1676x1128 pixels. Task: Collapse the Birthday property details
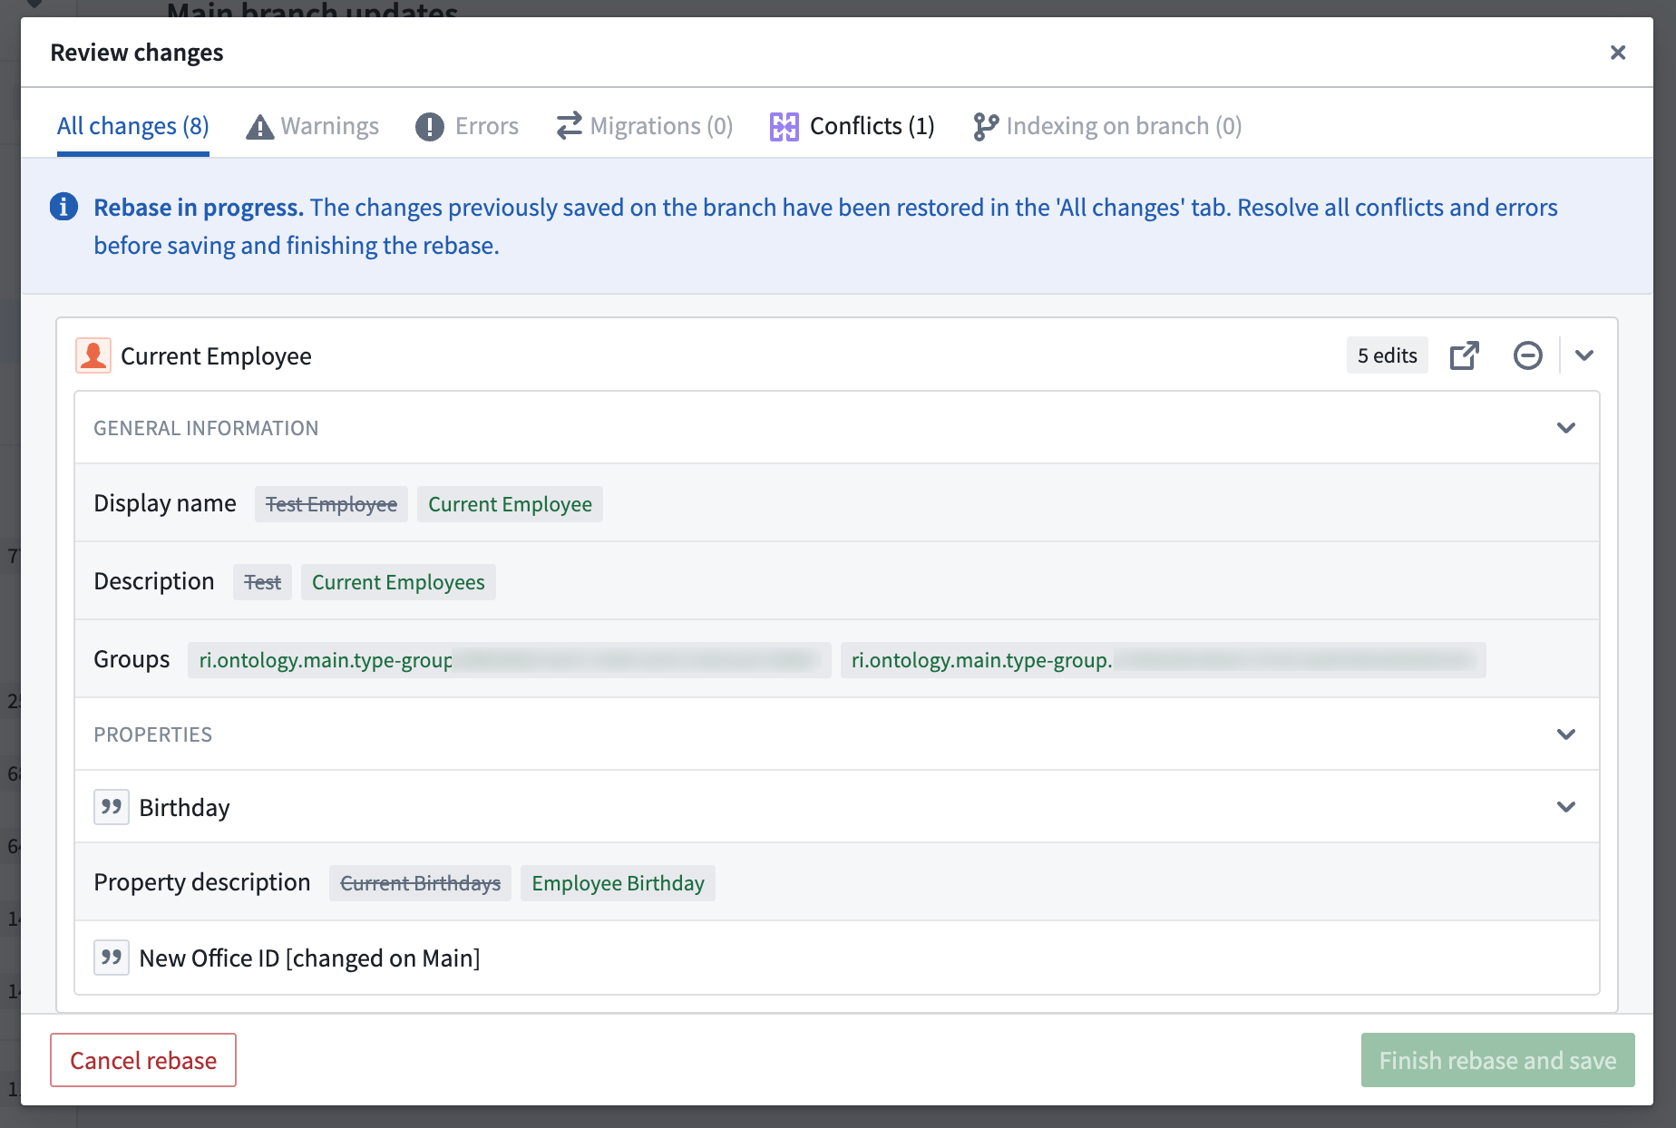1566,806
